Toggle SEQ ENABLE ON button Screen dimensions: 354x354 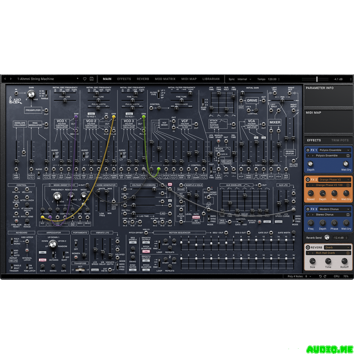coord(133,243)
